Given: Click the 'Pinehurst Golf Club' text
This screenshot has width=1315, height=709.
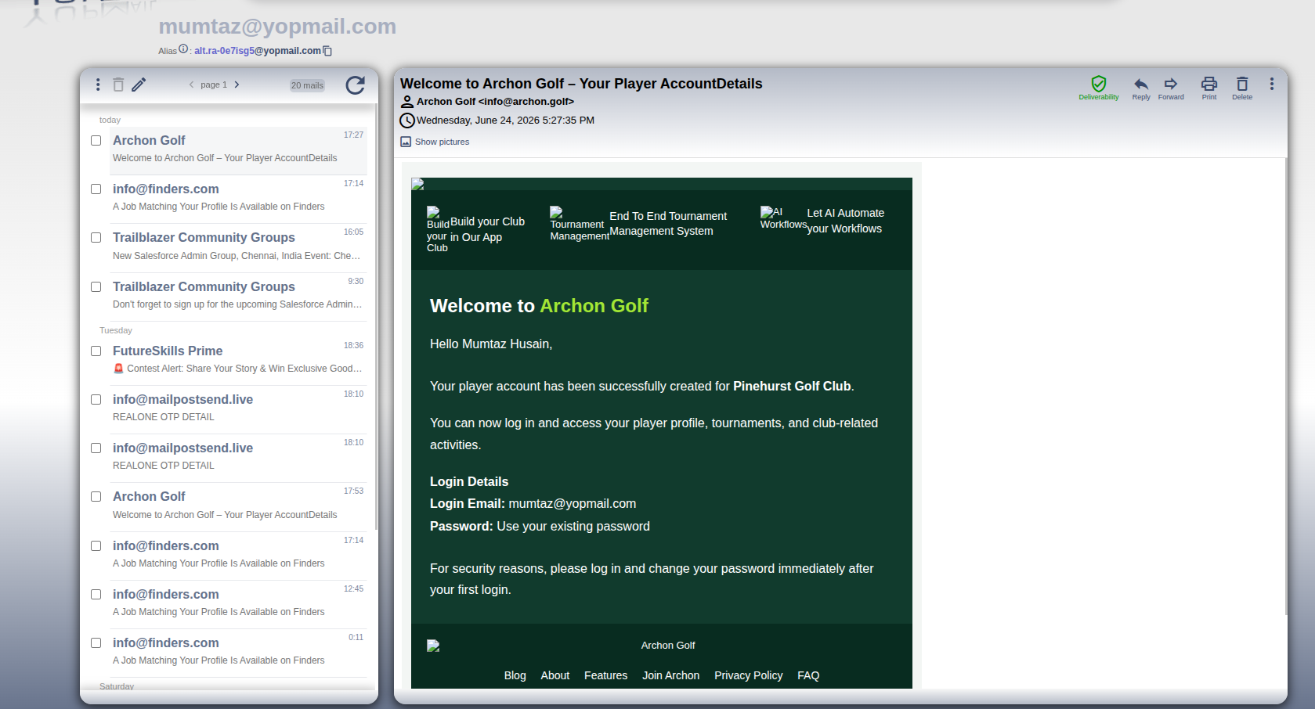Looking at the screenshot, I should point(792,387).
